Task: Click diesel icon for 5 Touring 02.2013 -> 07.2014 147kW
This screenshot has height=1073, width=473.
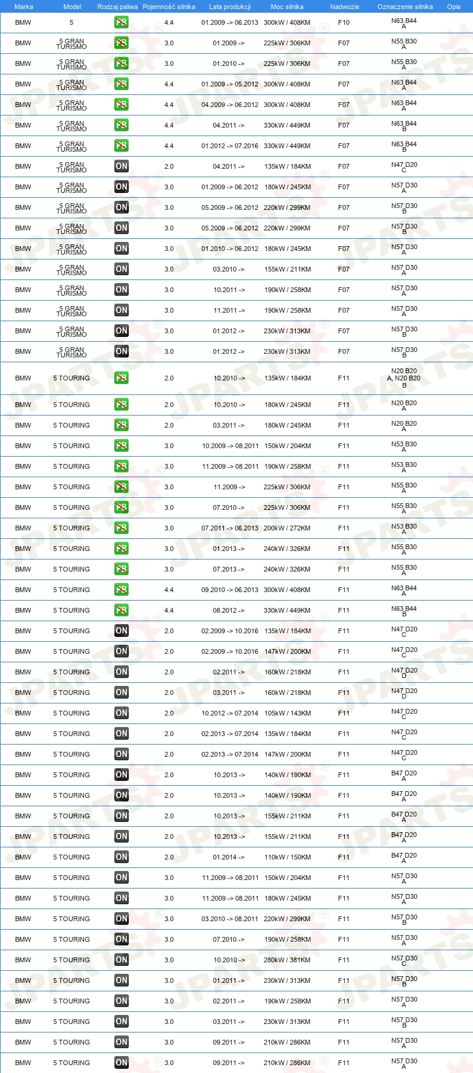Action: coord(121,754)
